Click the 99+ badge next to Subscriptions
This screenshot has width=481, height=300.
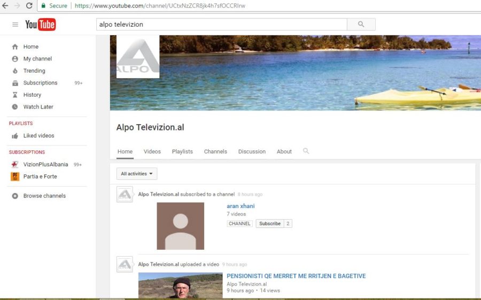point(79,83)
